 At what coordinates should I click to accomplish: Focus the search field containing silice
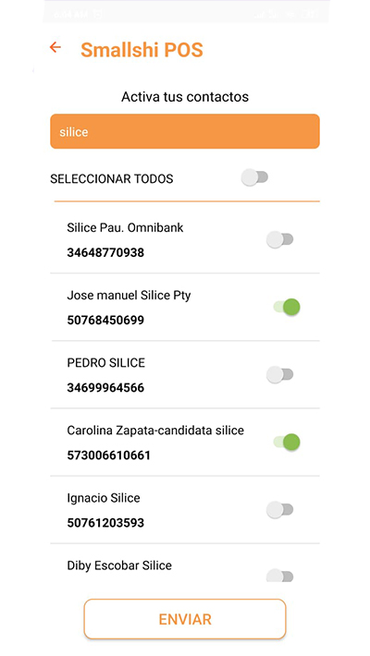pos(185,131)
